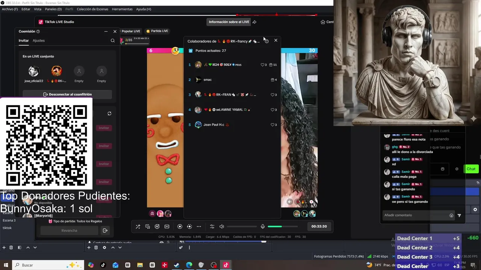Viewport: 481px width, 270px height.
Task: Open Steam from the taskbar
Action: click(x=177, y=265)
